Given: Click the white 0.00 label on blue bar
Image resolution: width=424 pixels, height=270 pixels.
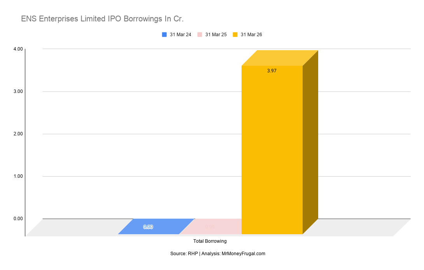Looking at the screenshot, I should [x=148, y=227].
